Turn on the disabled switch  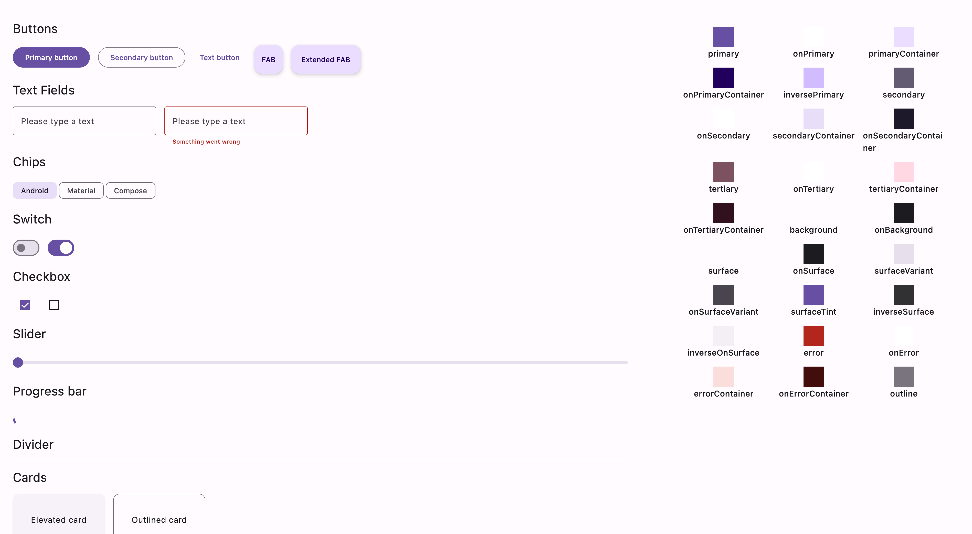(26, 248)
